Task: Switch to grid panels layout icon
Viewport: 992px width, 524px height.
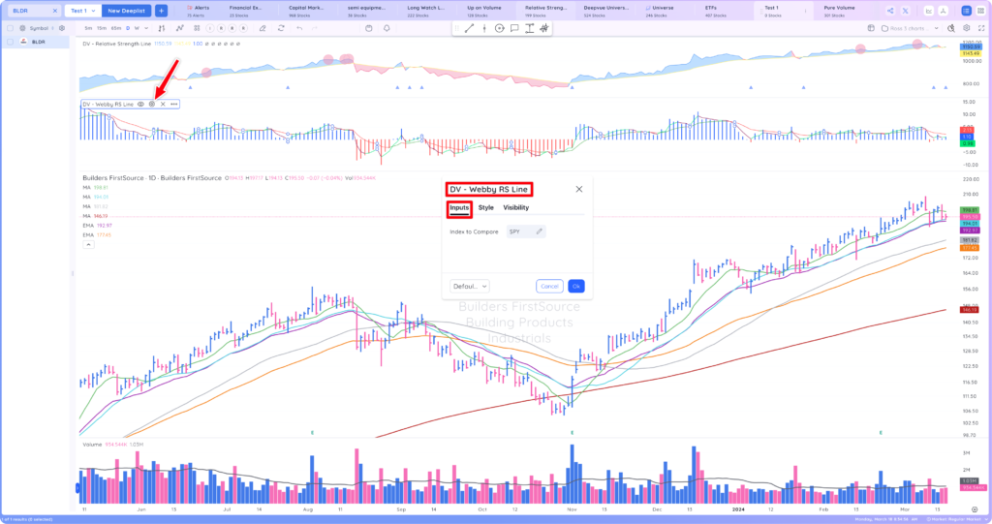Action: pyautogui.click(x=980, y=11)
